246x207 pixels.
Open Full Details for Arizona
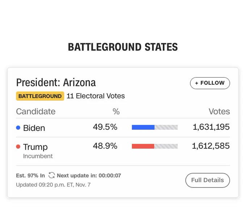point(208,180)
